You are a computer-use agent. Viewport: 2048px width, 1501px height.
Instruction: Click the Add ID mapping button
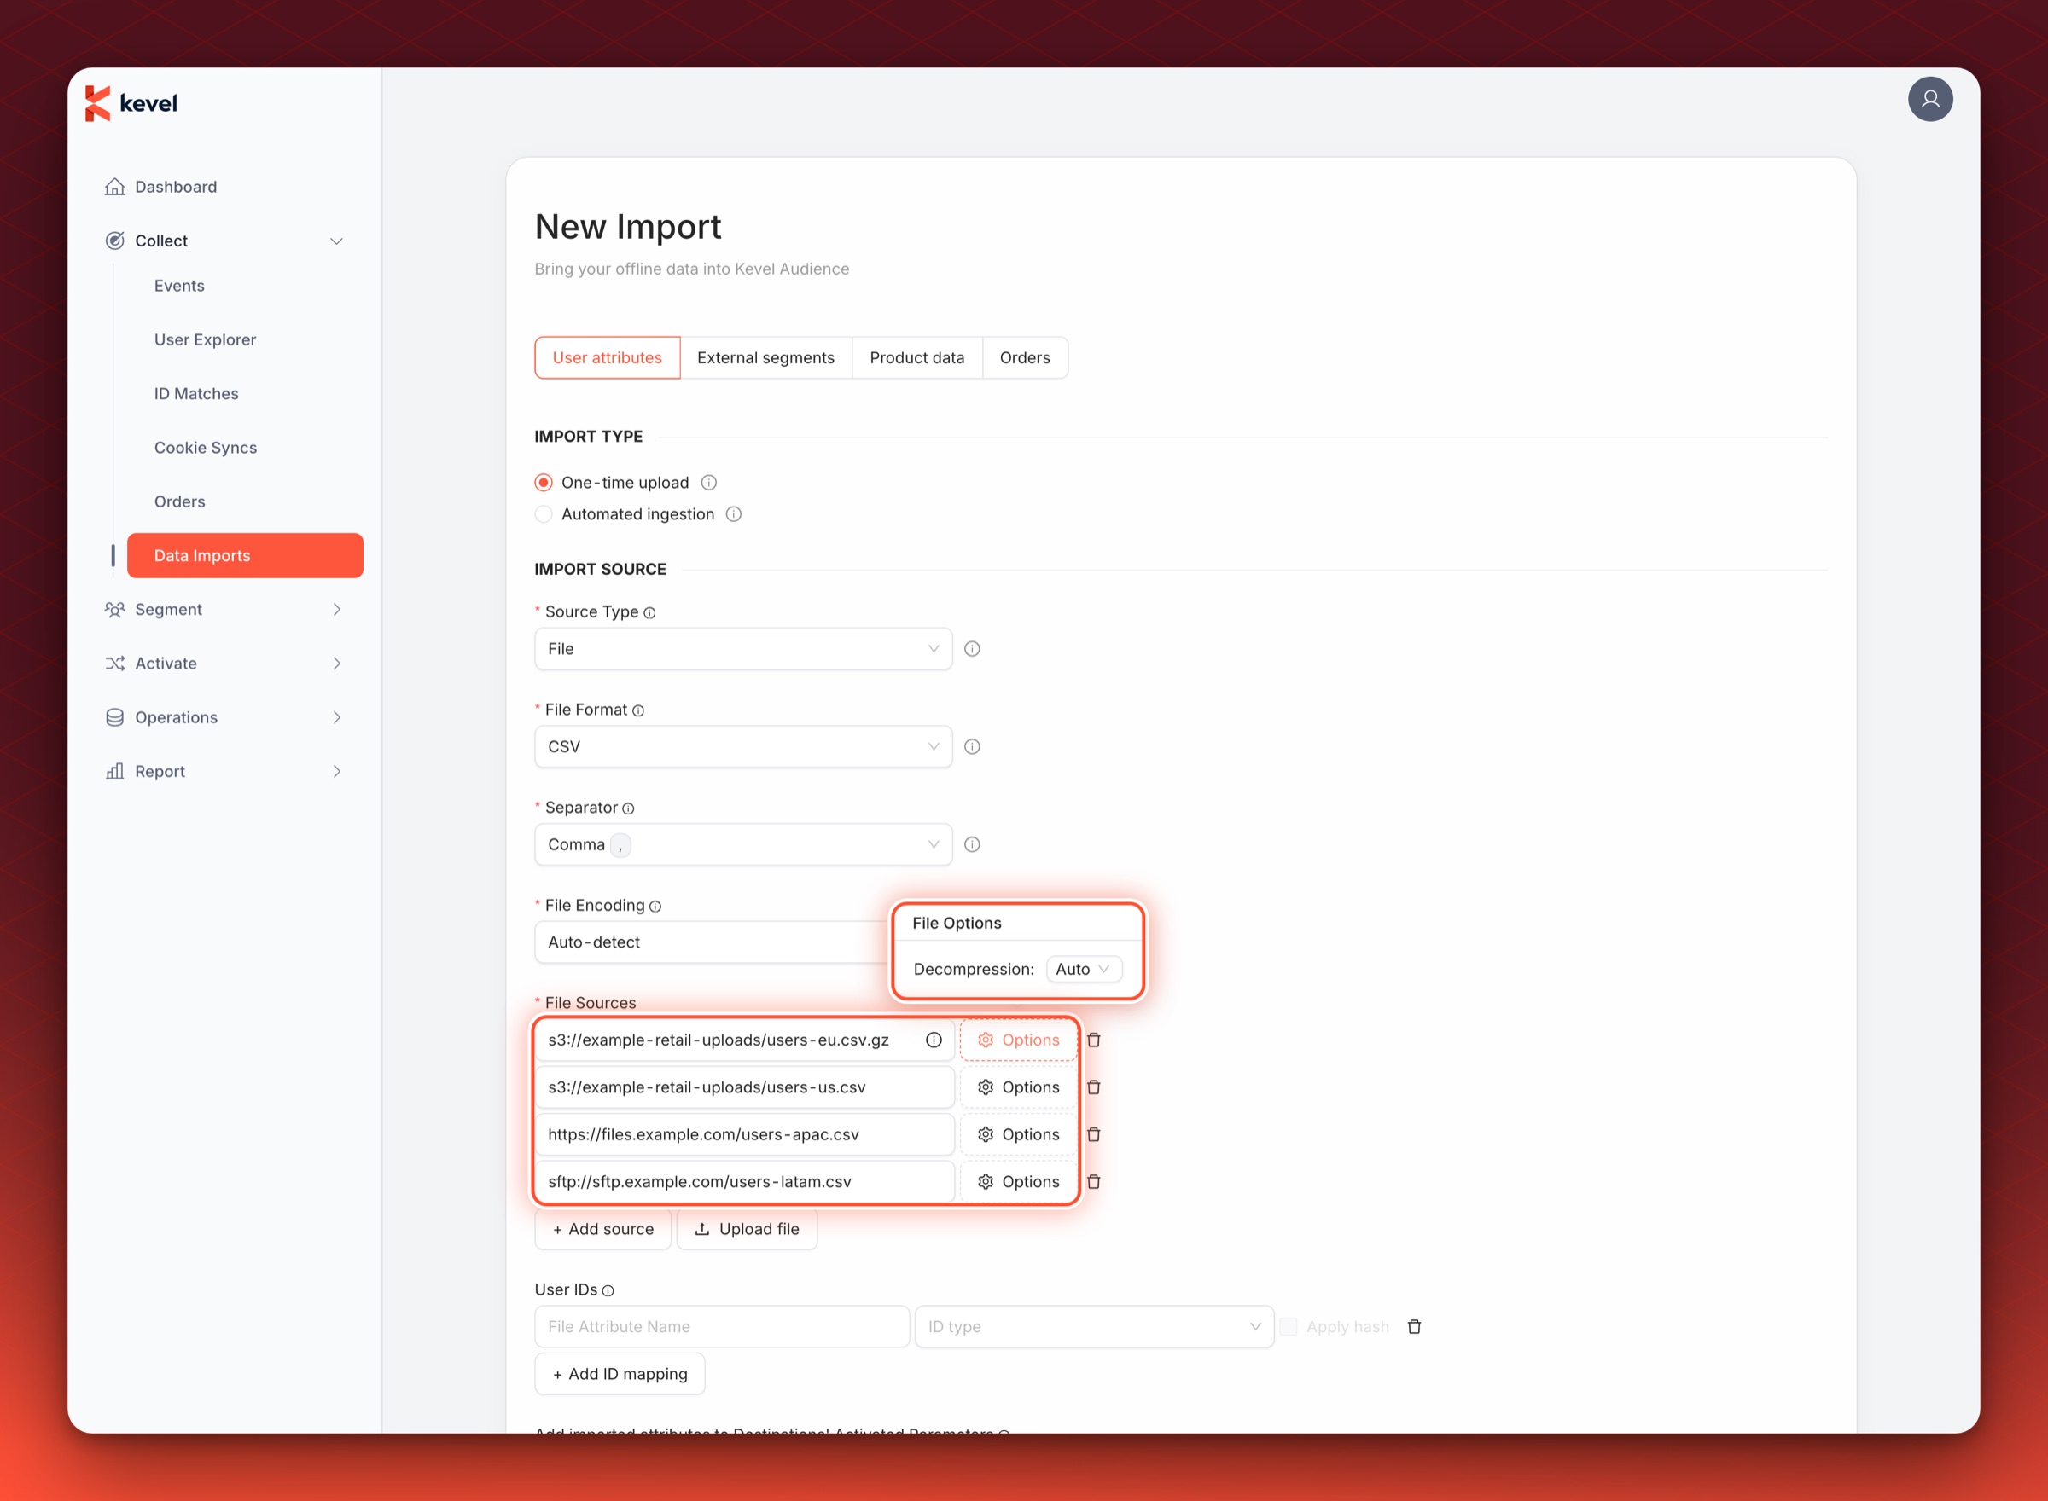pyautogui.click(x=620, y=1375)
